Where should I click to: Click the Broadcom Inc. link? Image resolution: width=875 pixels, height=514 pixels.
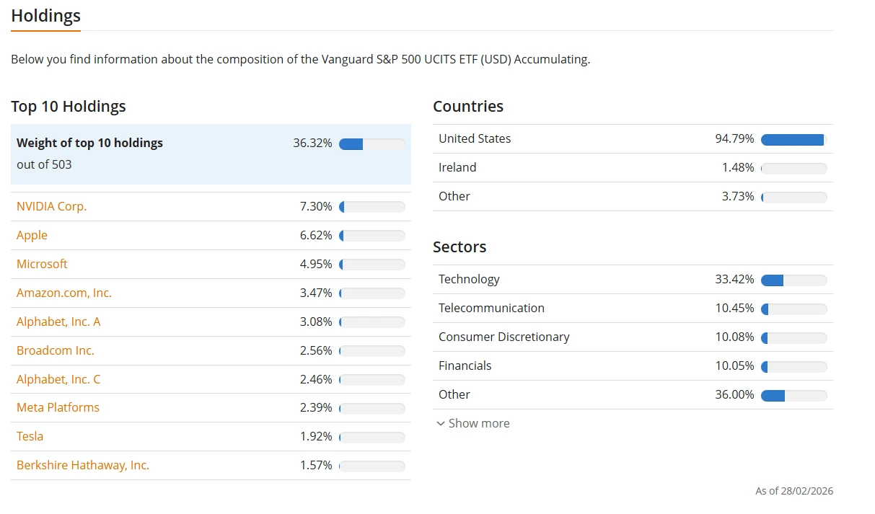[56, 350]
